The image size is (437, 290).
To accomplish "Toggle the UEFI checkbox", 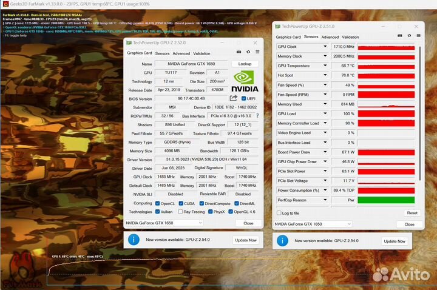I will click(x=243, y=98).
